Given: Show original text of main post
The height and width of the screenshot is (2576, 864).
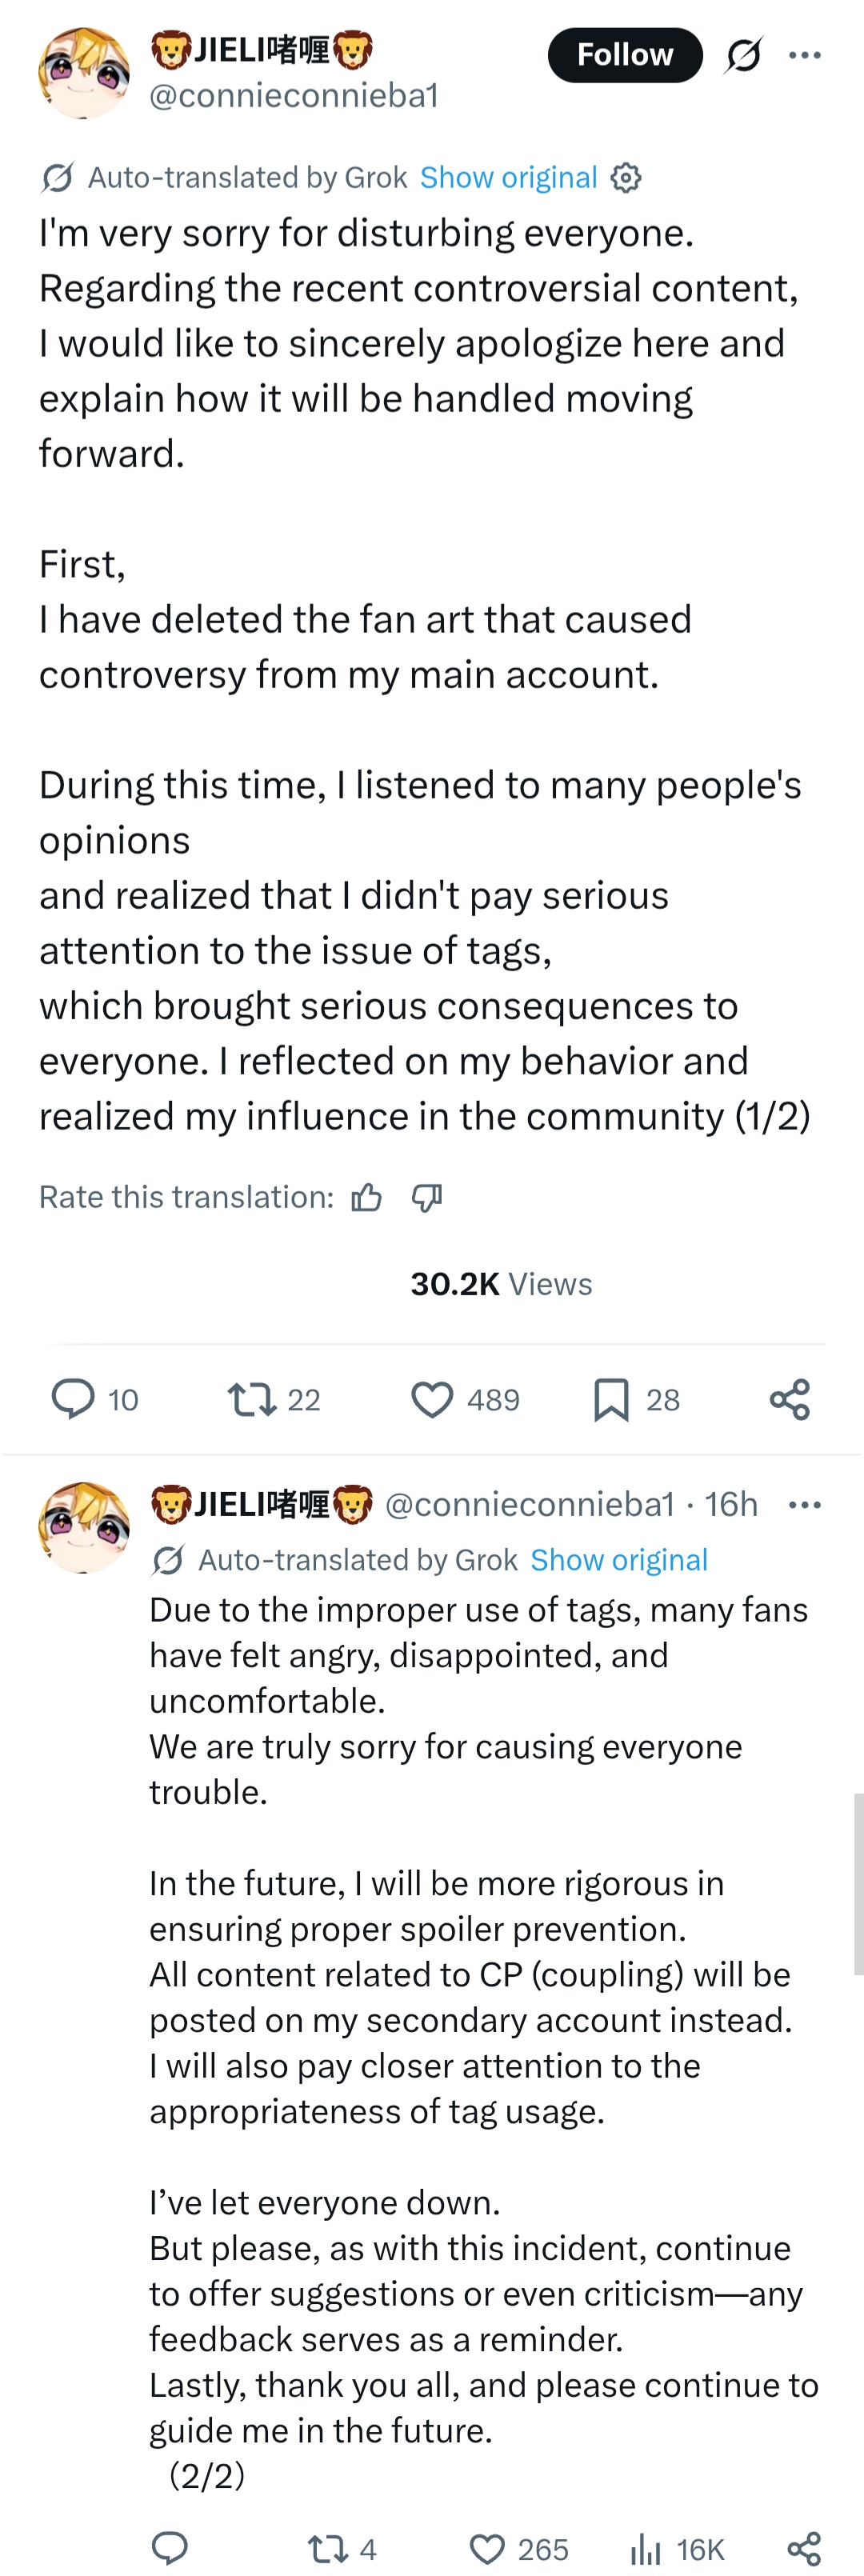Looking at the screenshot, I should [508, 178].
